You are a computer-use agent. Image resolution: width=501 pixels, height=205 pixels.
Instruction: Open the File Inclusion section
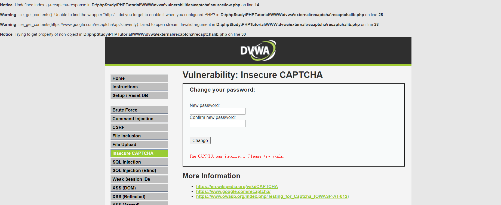pos(139,136)
